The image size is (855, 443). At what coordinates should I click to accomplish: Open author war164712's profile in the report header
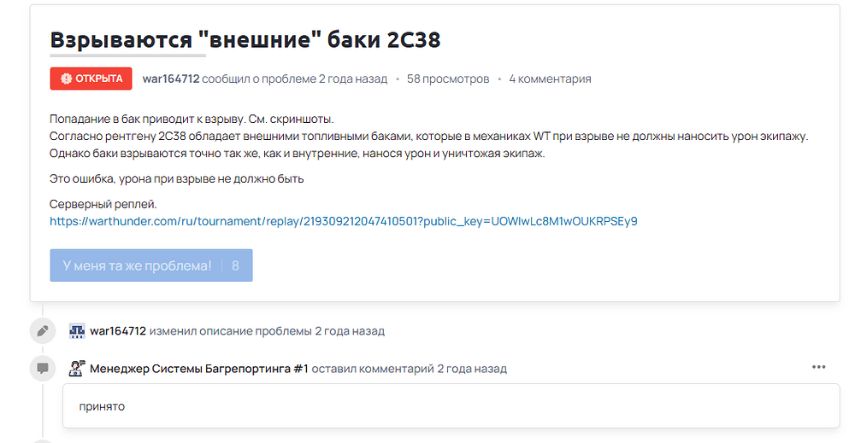pos(170,79)
